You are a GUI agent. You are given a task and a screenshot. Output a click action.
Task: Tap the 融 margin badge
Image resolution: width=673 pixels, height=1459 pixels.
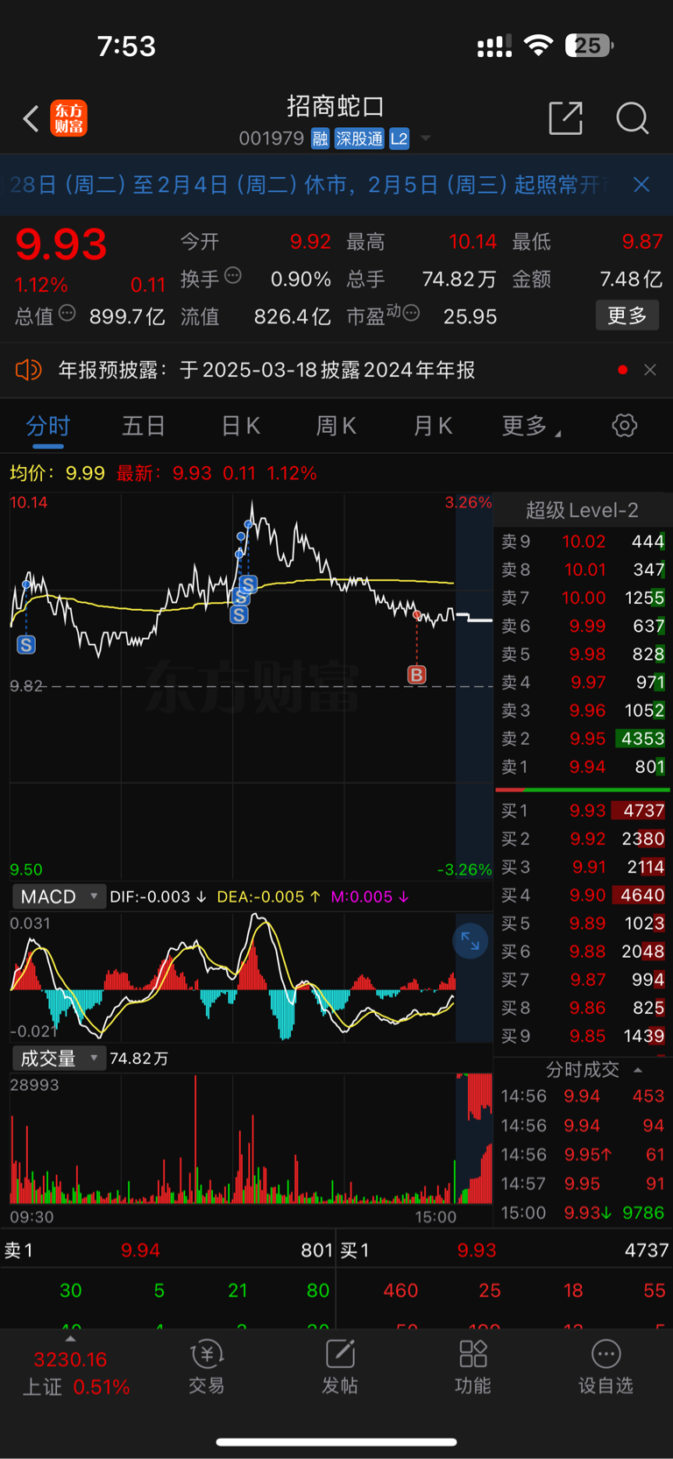click(320, 138)
